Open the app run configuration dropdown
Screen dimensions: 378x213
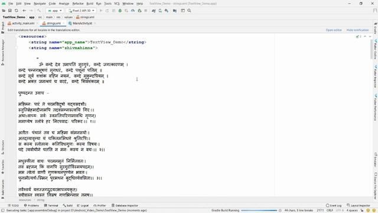click(55, 11)
